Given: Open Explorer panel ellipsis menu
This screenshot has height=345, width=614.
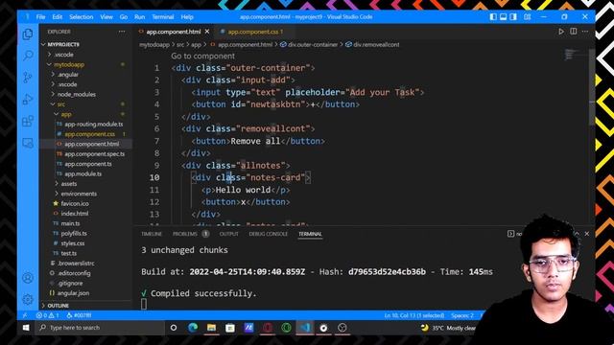Looking at the screenshot, I should point(122,32).
